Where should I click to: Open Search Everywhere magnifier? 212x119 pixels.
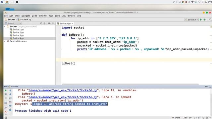[210, 20]
